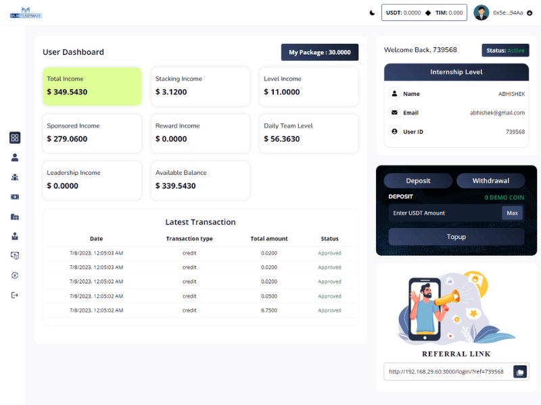Click the referral link text field
The height and width of the screenshot is (405, 541).
448,372
